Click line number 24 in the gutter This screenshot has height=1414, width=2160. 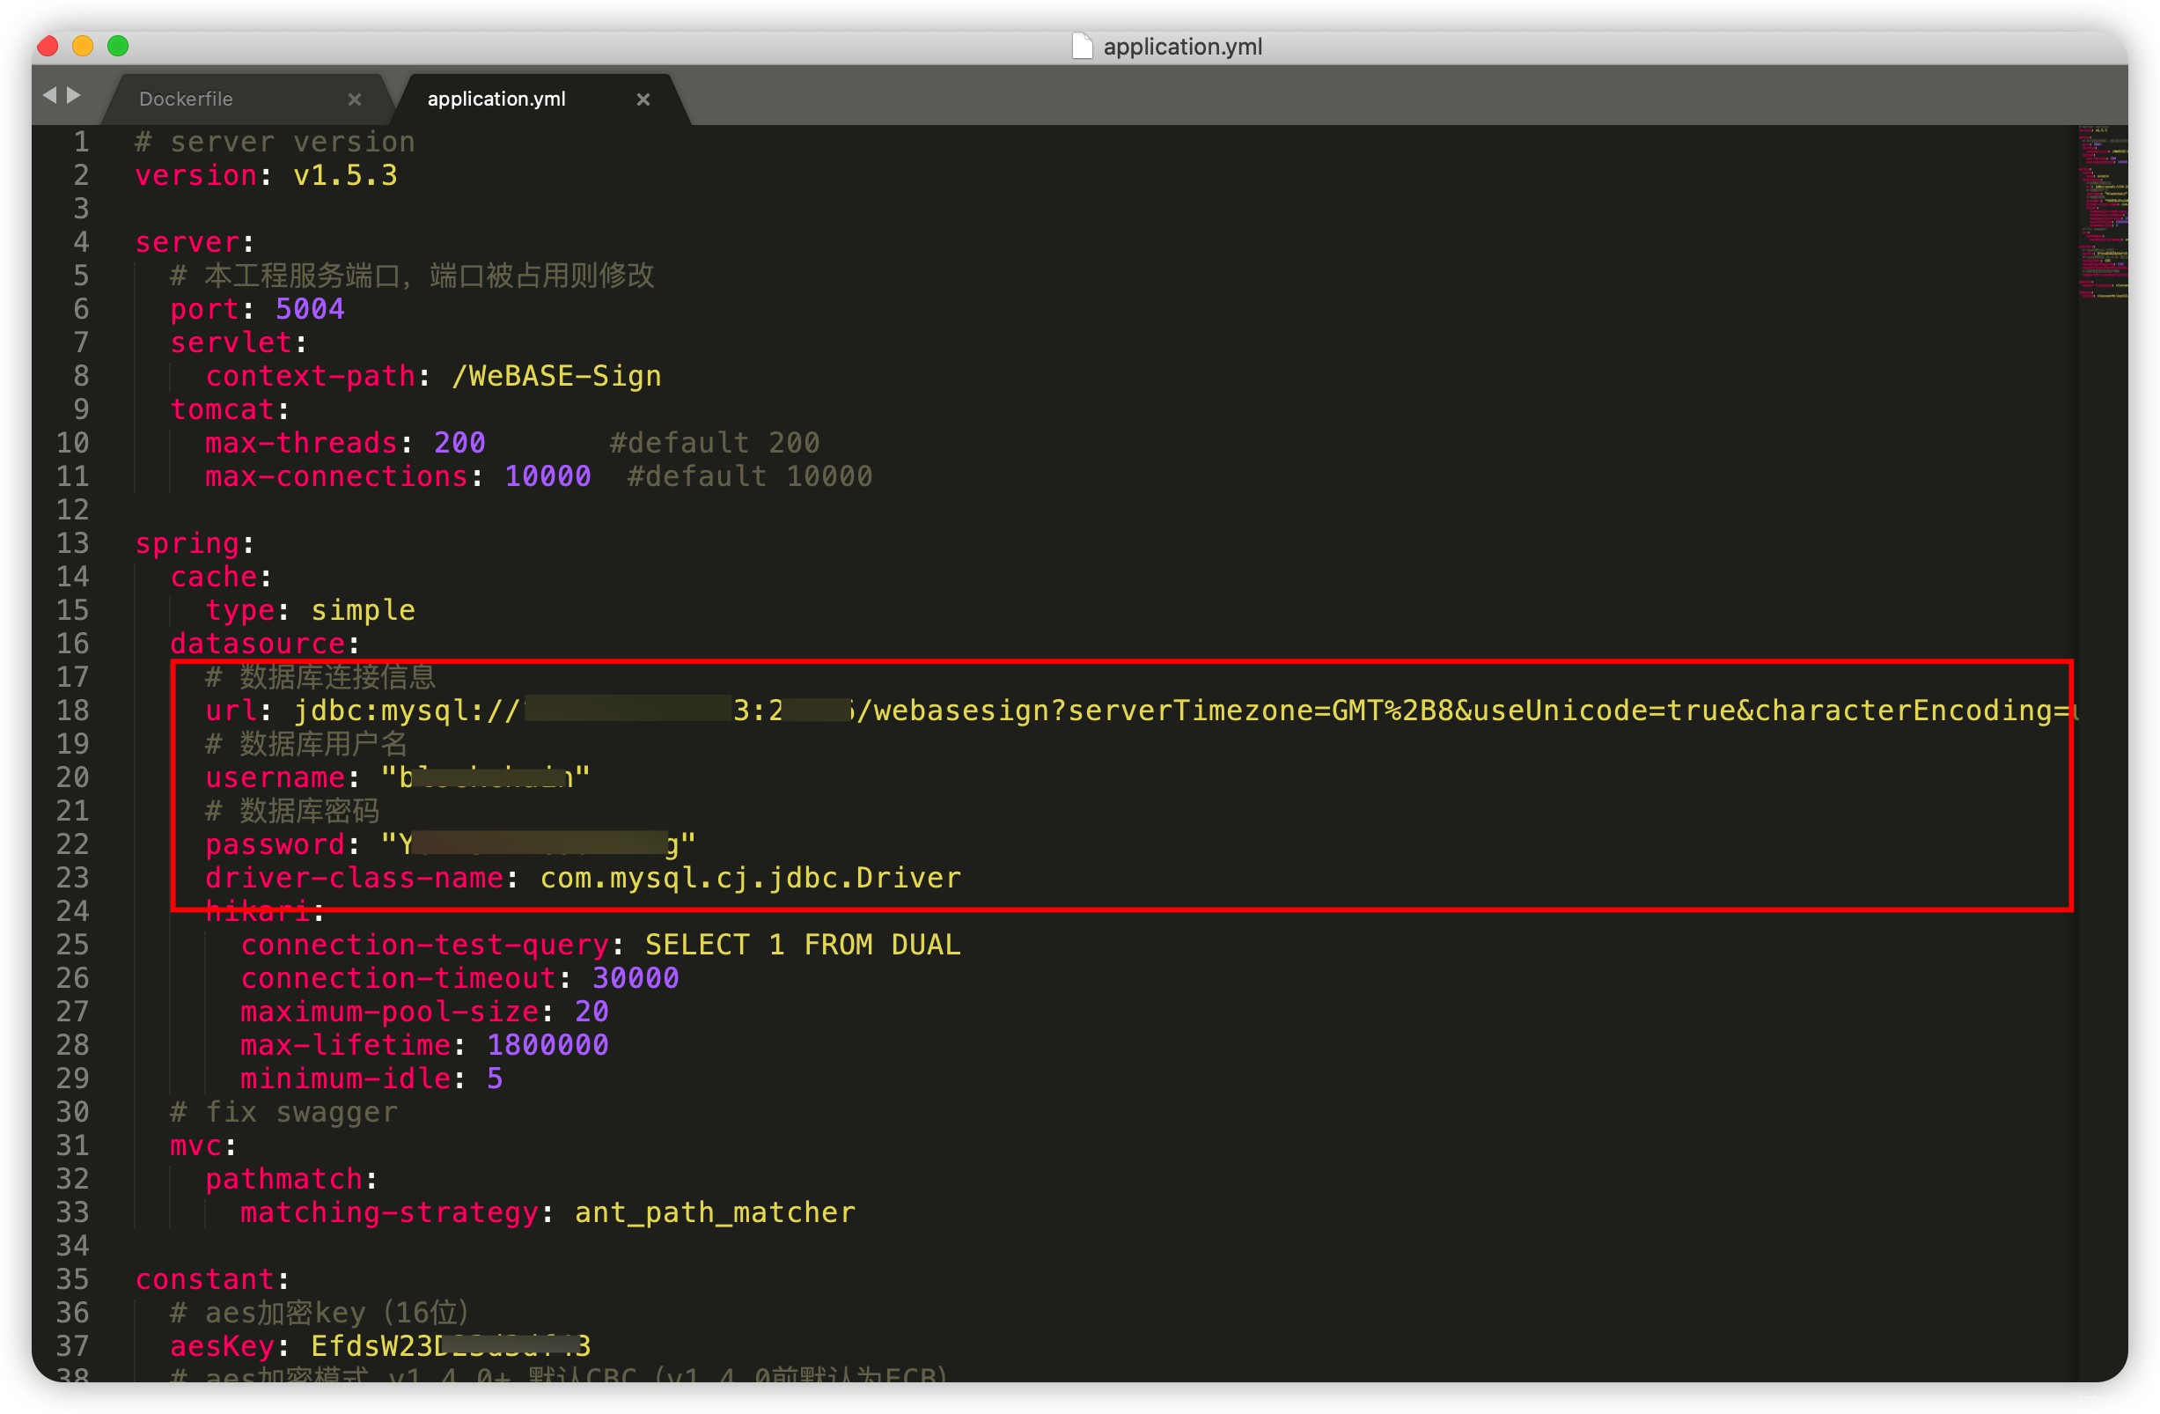point(72,910)
